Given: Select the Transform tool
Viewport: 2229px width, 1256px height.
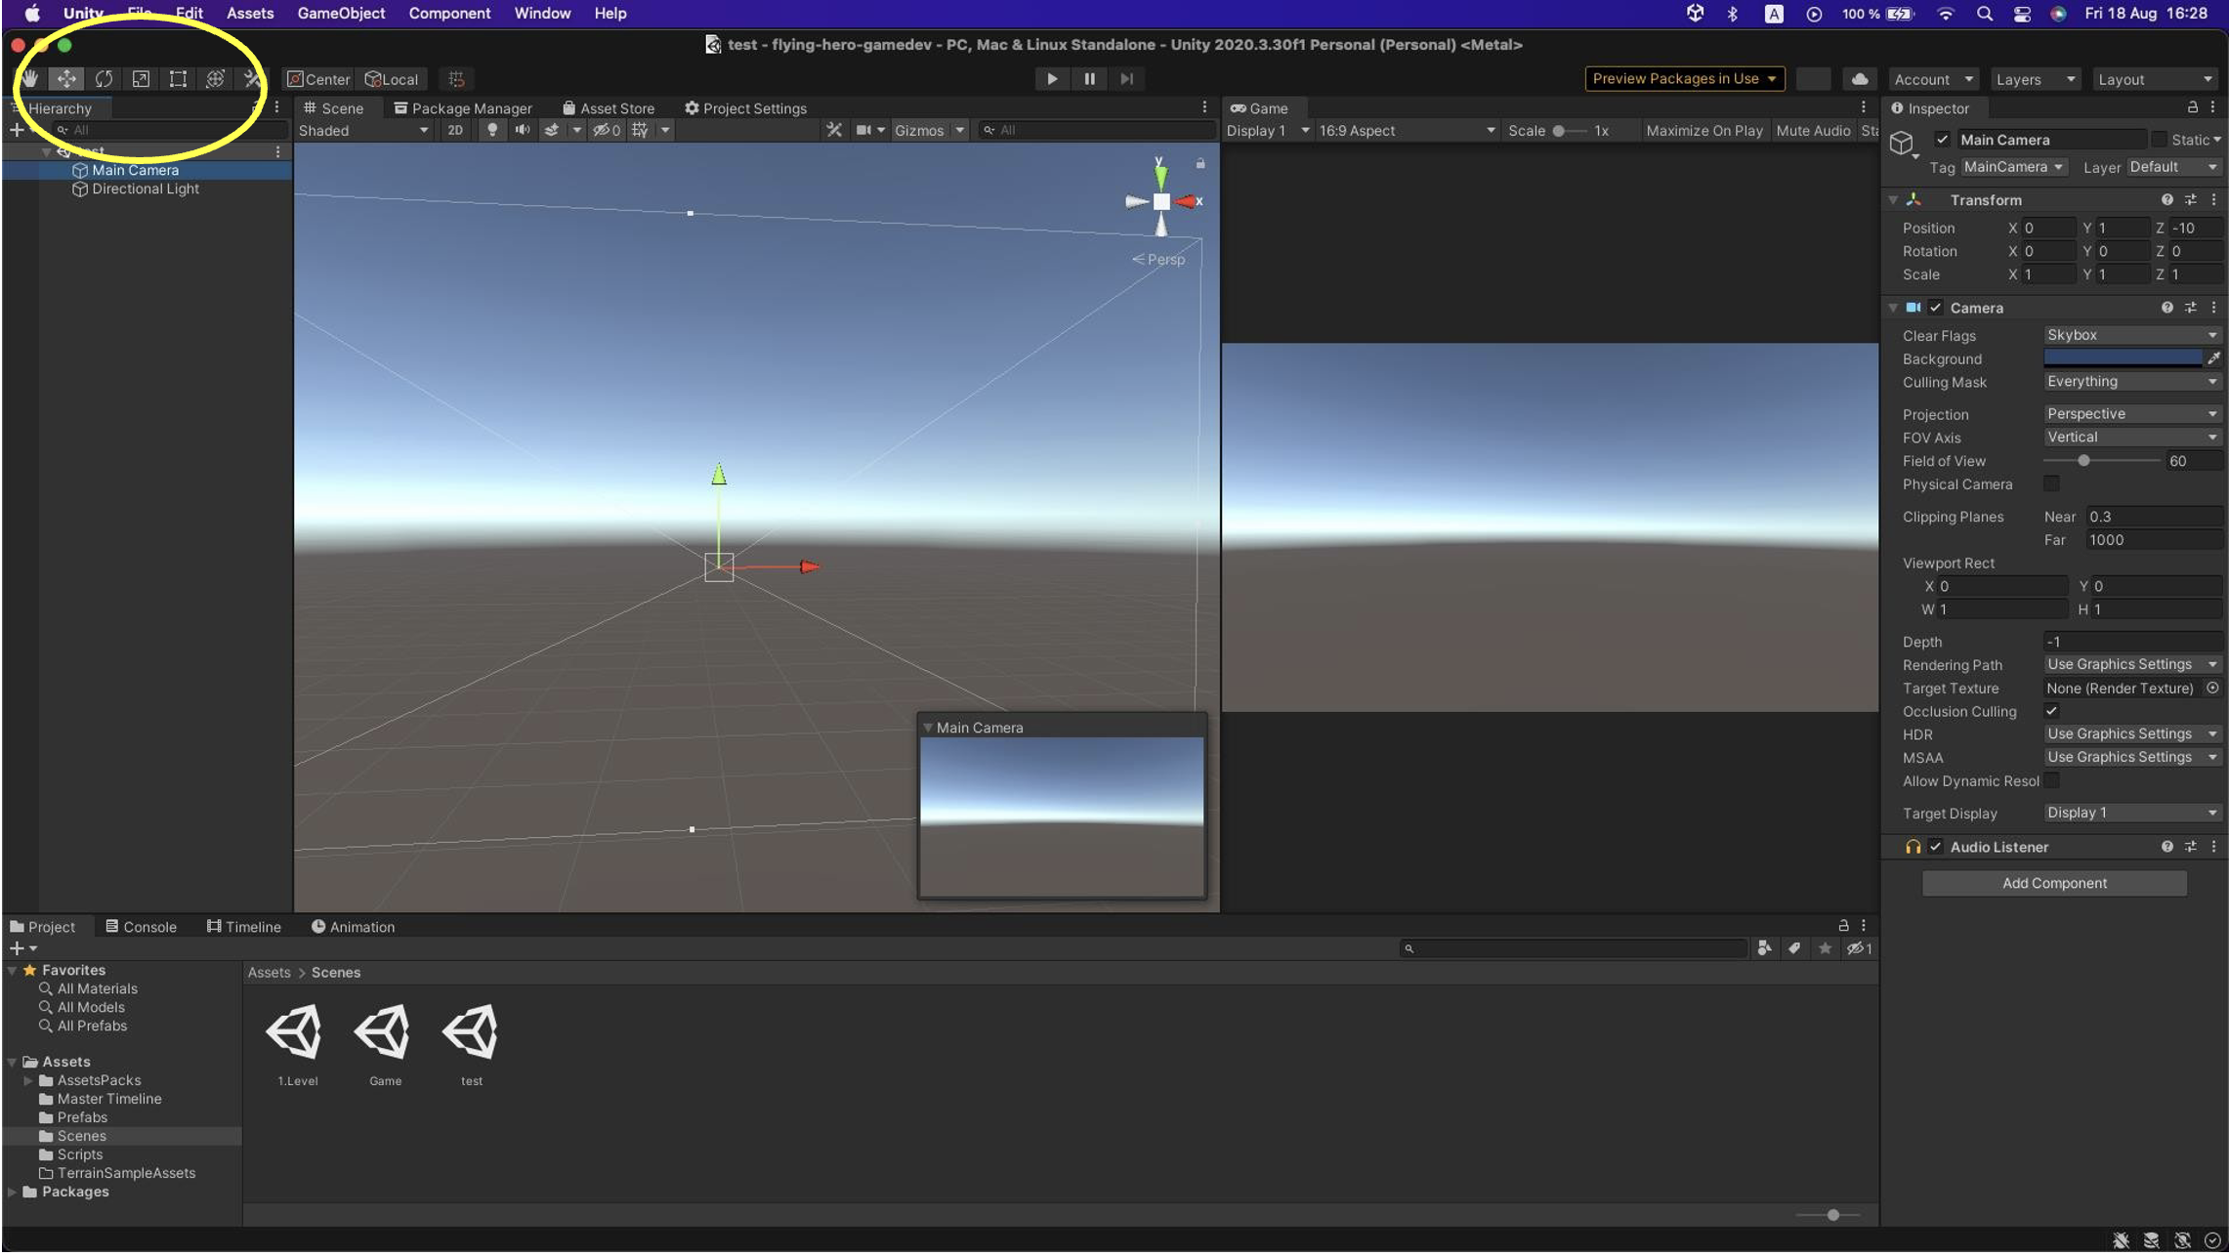Looking at the screenshot, I should (215, 79).
